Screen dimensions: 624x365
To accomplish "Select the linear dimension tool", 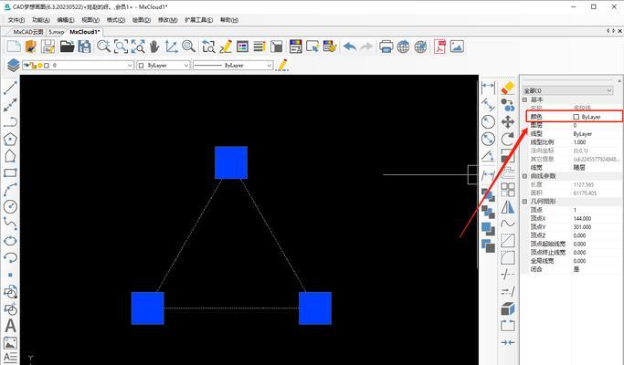I will pos(488,86).
